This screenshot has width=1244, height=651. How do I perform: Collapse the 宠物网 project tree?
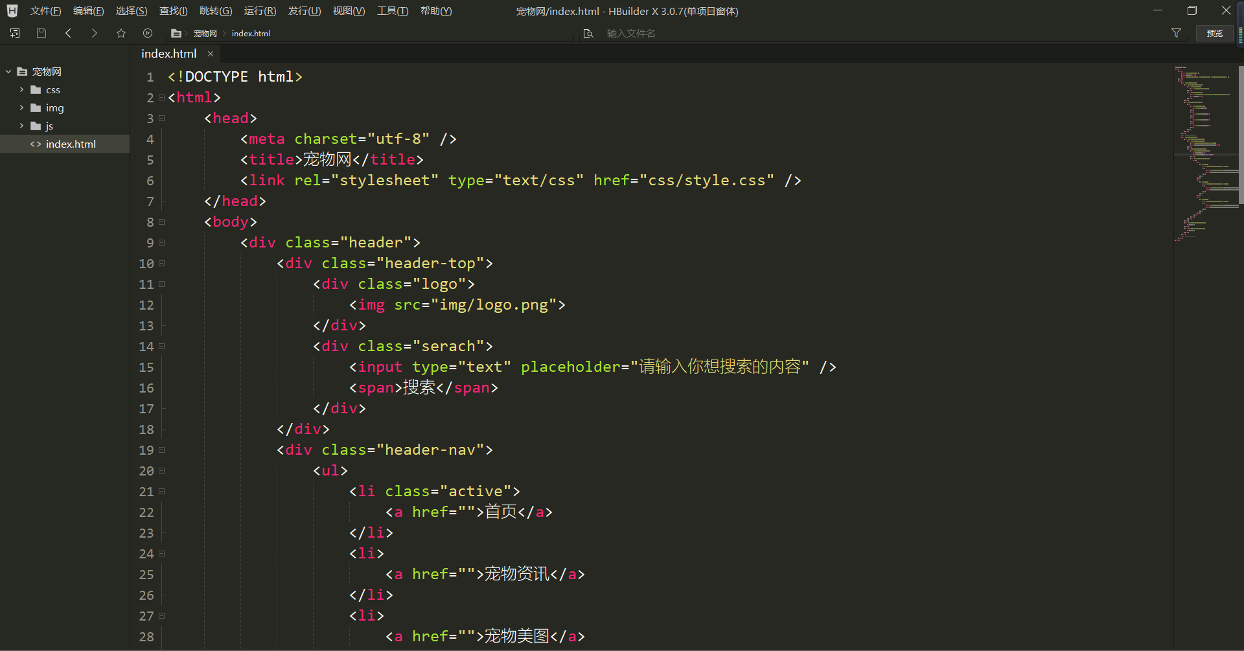[8, 71]
